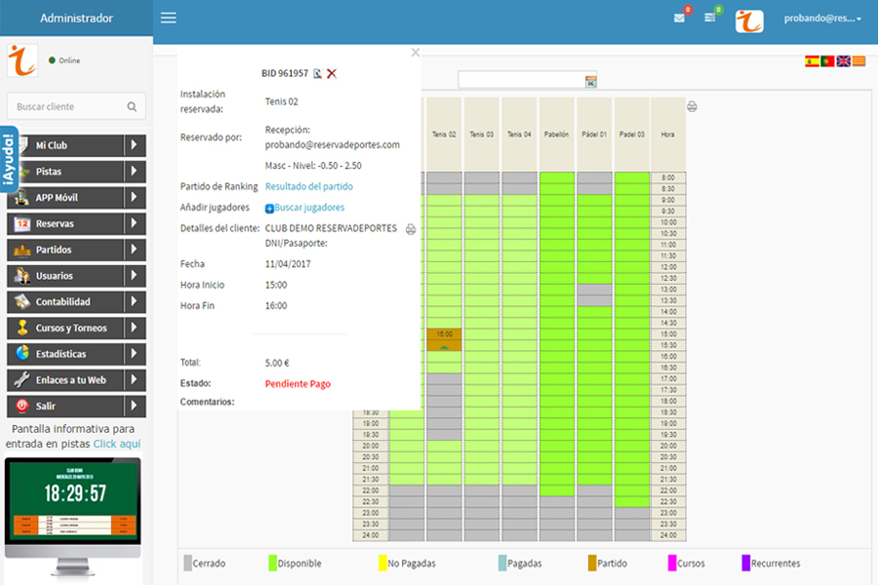
Task: Open the calendar date picker icon
Action: [590, 80]
